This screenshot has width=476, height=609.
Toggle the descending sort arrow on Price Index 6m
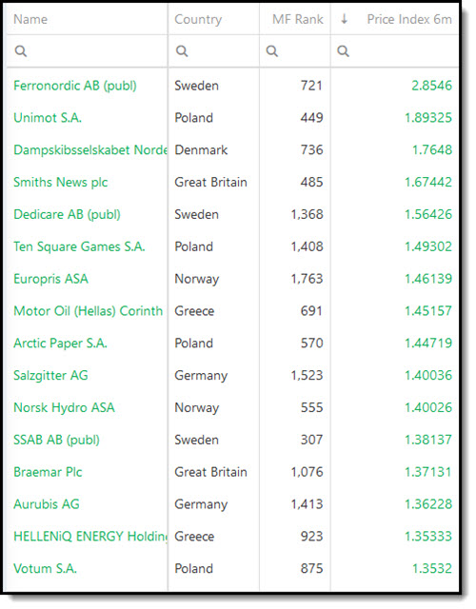click(x=344, y=19)
